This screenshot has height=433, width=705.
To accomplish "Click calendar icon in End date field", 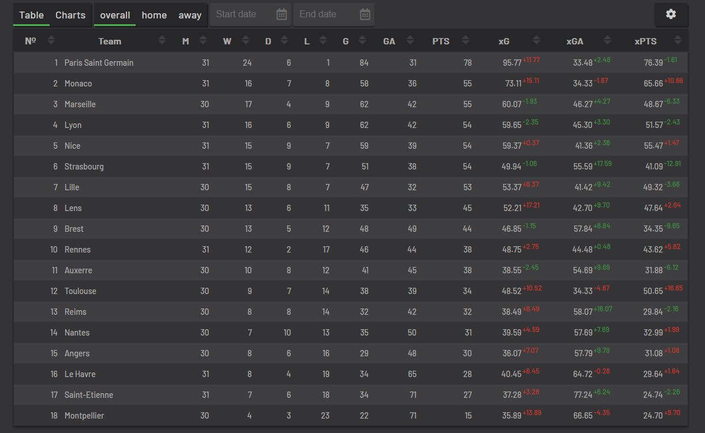I will click(365, 14).
